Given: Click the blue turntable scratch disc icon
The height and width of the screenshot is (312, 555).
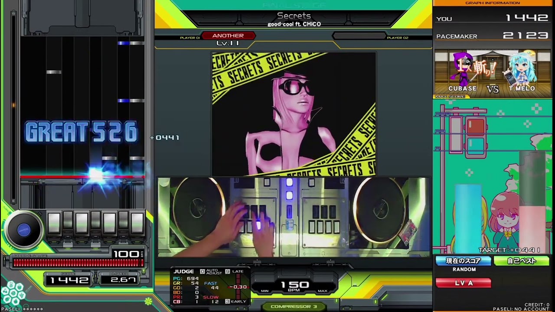Looking at the screenshot, I should (x=24, y=230).
